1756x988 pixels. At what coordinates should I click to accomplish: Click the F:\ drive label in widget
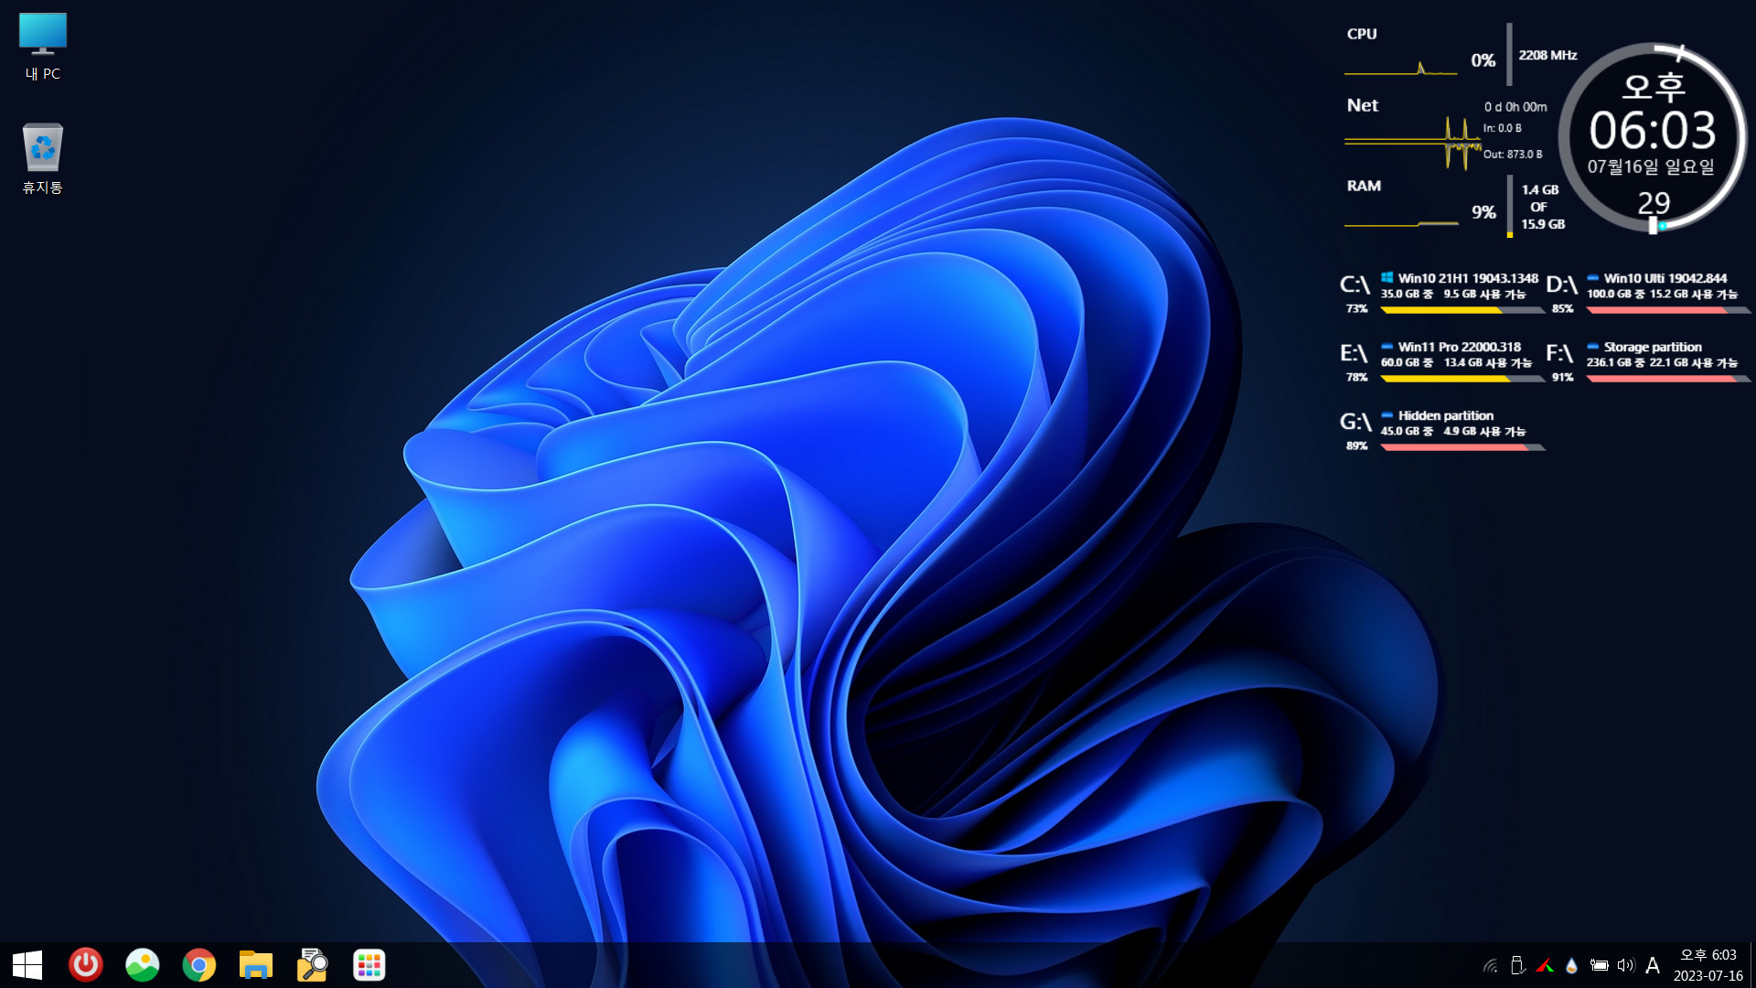click(x=1559, y=353)
